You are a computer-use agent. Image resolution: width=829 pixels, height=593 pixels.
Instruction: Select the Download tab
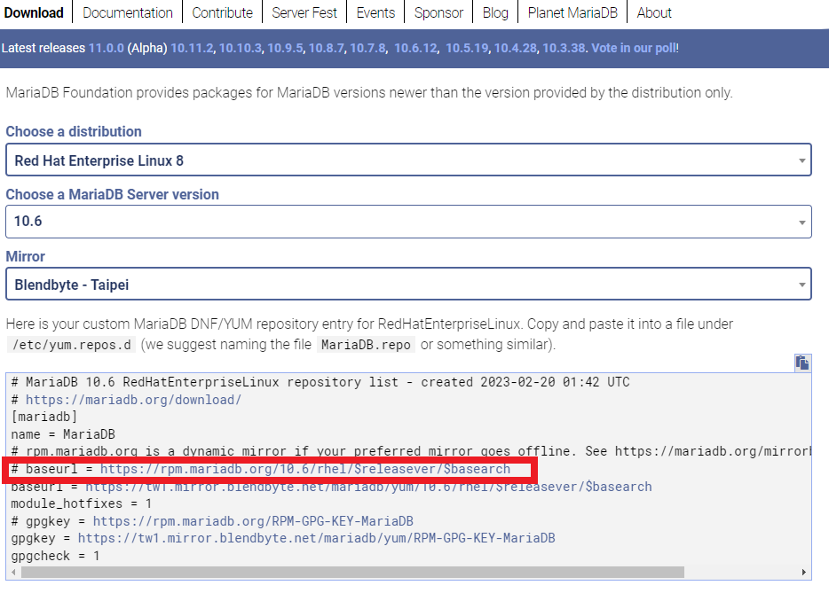click(x=36, y=12)
